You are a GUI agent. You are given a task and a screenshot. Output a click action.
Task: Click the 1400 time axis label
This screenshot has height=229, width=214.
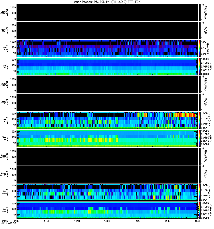coord(17,221)
